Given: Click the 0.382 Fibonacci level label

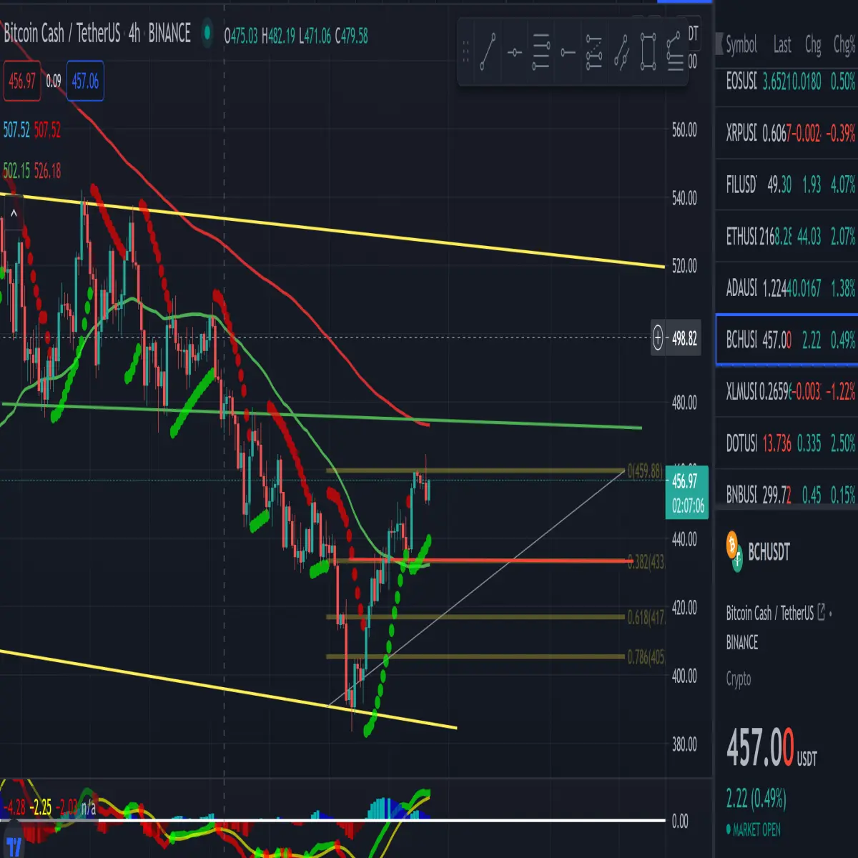Looking at the screenshot, I should tap(646, 561).
